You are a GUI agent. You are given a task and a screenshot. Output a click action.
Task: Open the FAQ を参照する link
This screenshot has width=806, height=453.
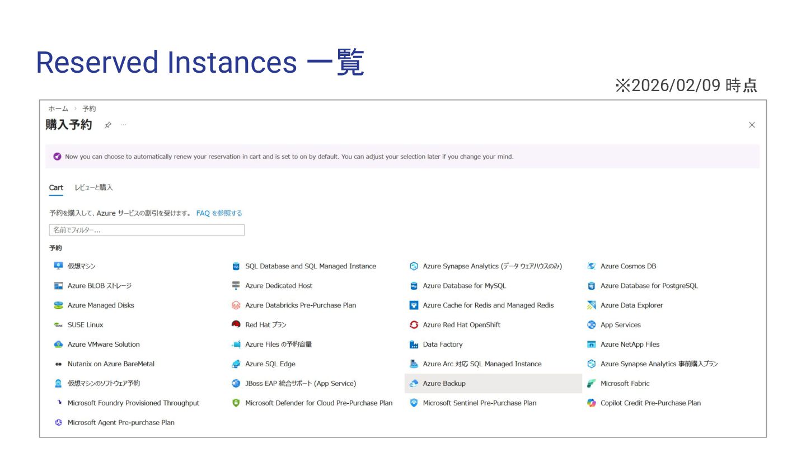pyautogui.click(x=219, y=213)
